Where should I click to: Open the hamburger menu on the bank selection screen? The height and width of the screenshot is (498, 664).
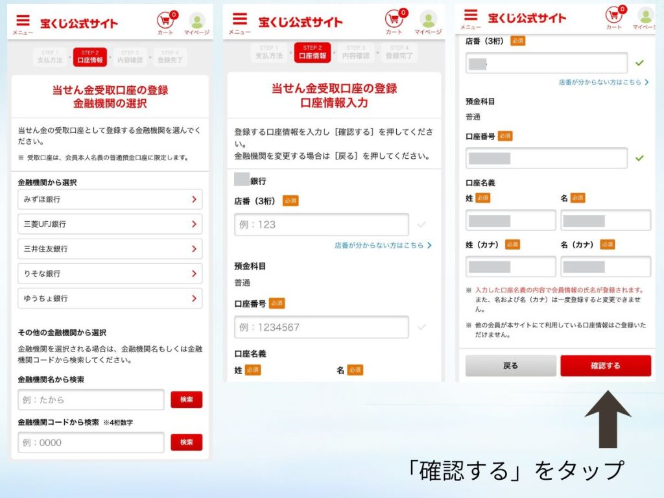24,19
